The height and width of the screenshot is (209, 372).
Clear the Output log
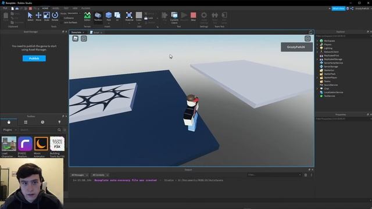[x=306, y=175]
